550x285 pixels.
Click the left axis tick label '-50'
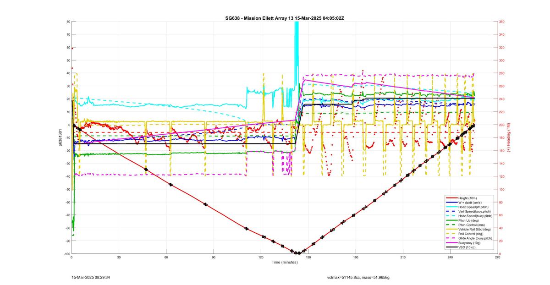(67, 189)
